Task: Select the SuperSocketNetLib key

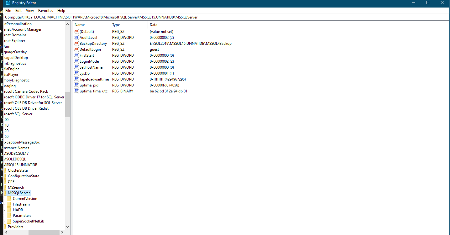Action: pyautogui.click(x=29, y=221)
